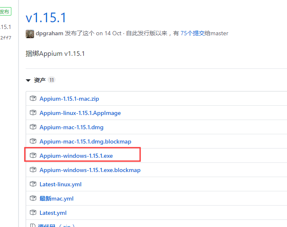Download Appium-windows-1.15.1.exe
The image size is (287, 227).
pyautogui.click(x=76, y=156)
